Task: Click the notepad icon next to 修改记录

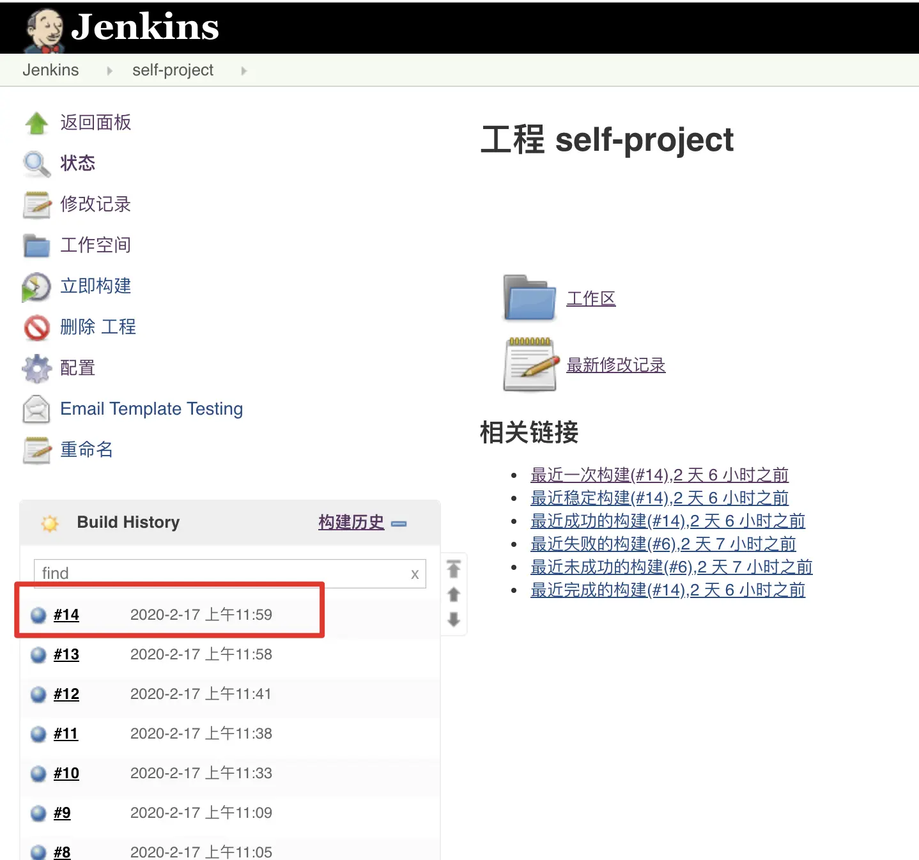Action: 36,204
